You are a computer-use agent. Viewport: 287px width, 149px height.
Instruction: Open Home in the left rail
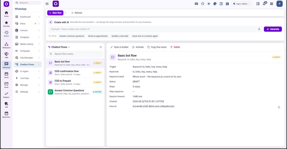[x=6, y=14]
